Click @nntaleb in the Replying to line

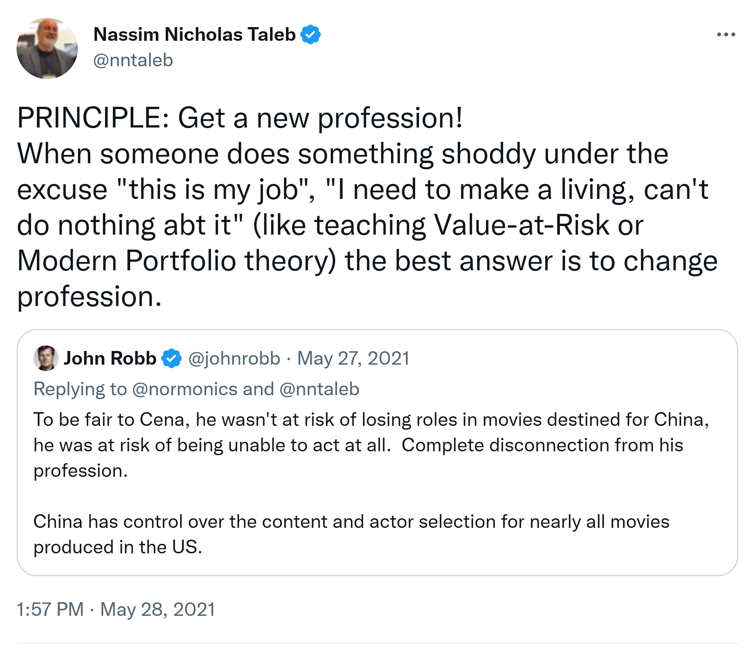point(319,389)
